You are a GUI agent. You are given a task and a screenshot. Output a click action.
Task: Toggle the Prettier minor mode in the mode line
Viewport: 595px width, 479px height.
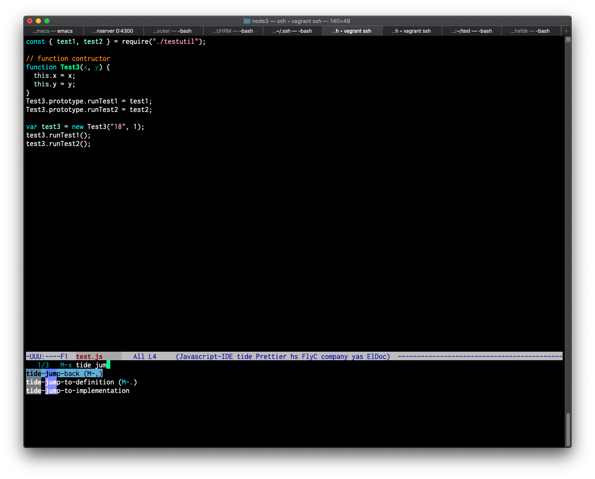[x=271, y=356]
